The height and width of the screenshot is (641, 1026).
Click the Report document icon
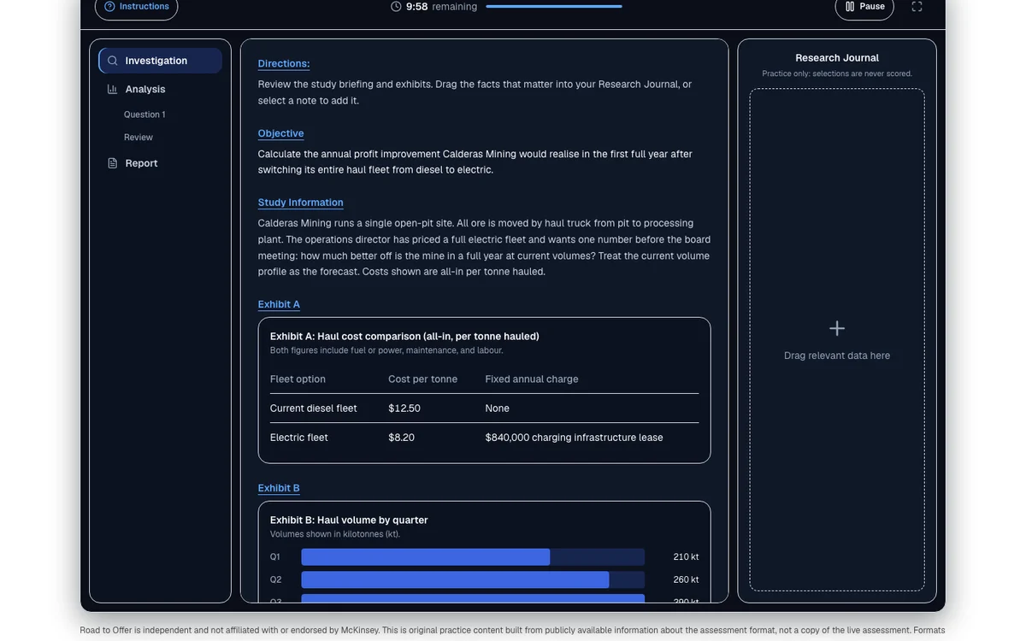coord(113,163)
